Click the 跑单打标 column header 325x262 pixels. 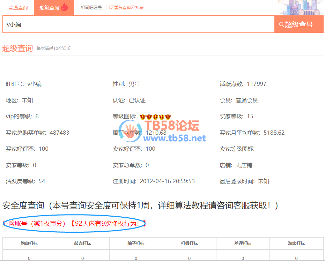pos(29,244)
